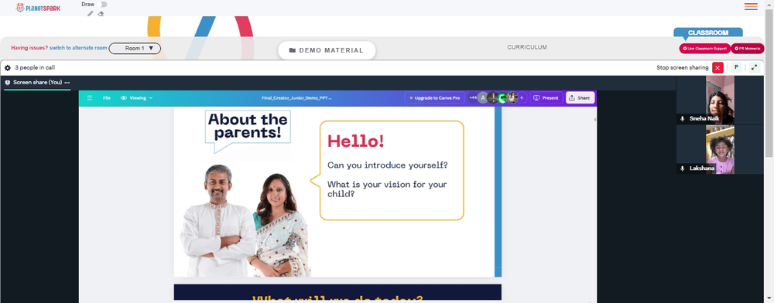Stop screen sharing with red X
774x303 pixels.
point(717,68)
